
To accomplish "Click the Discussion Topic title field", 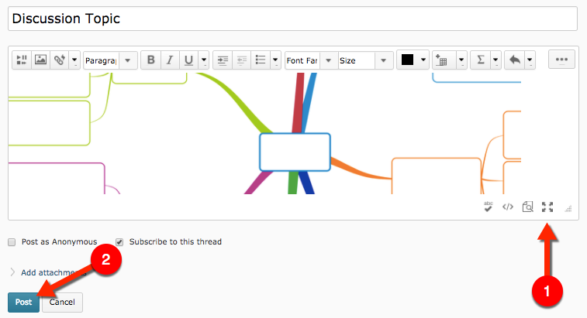I will [x=292, y=19].
